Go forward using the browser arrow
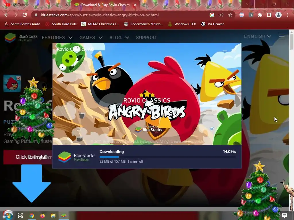 pyautogui.click(x=16, y=15)
